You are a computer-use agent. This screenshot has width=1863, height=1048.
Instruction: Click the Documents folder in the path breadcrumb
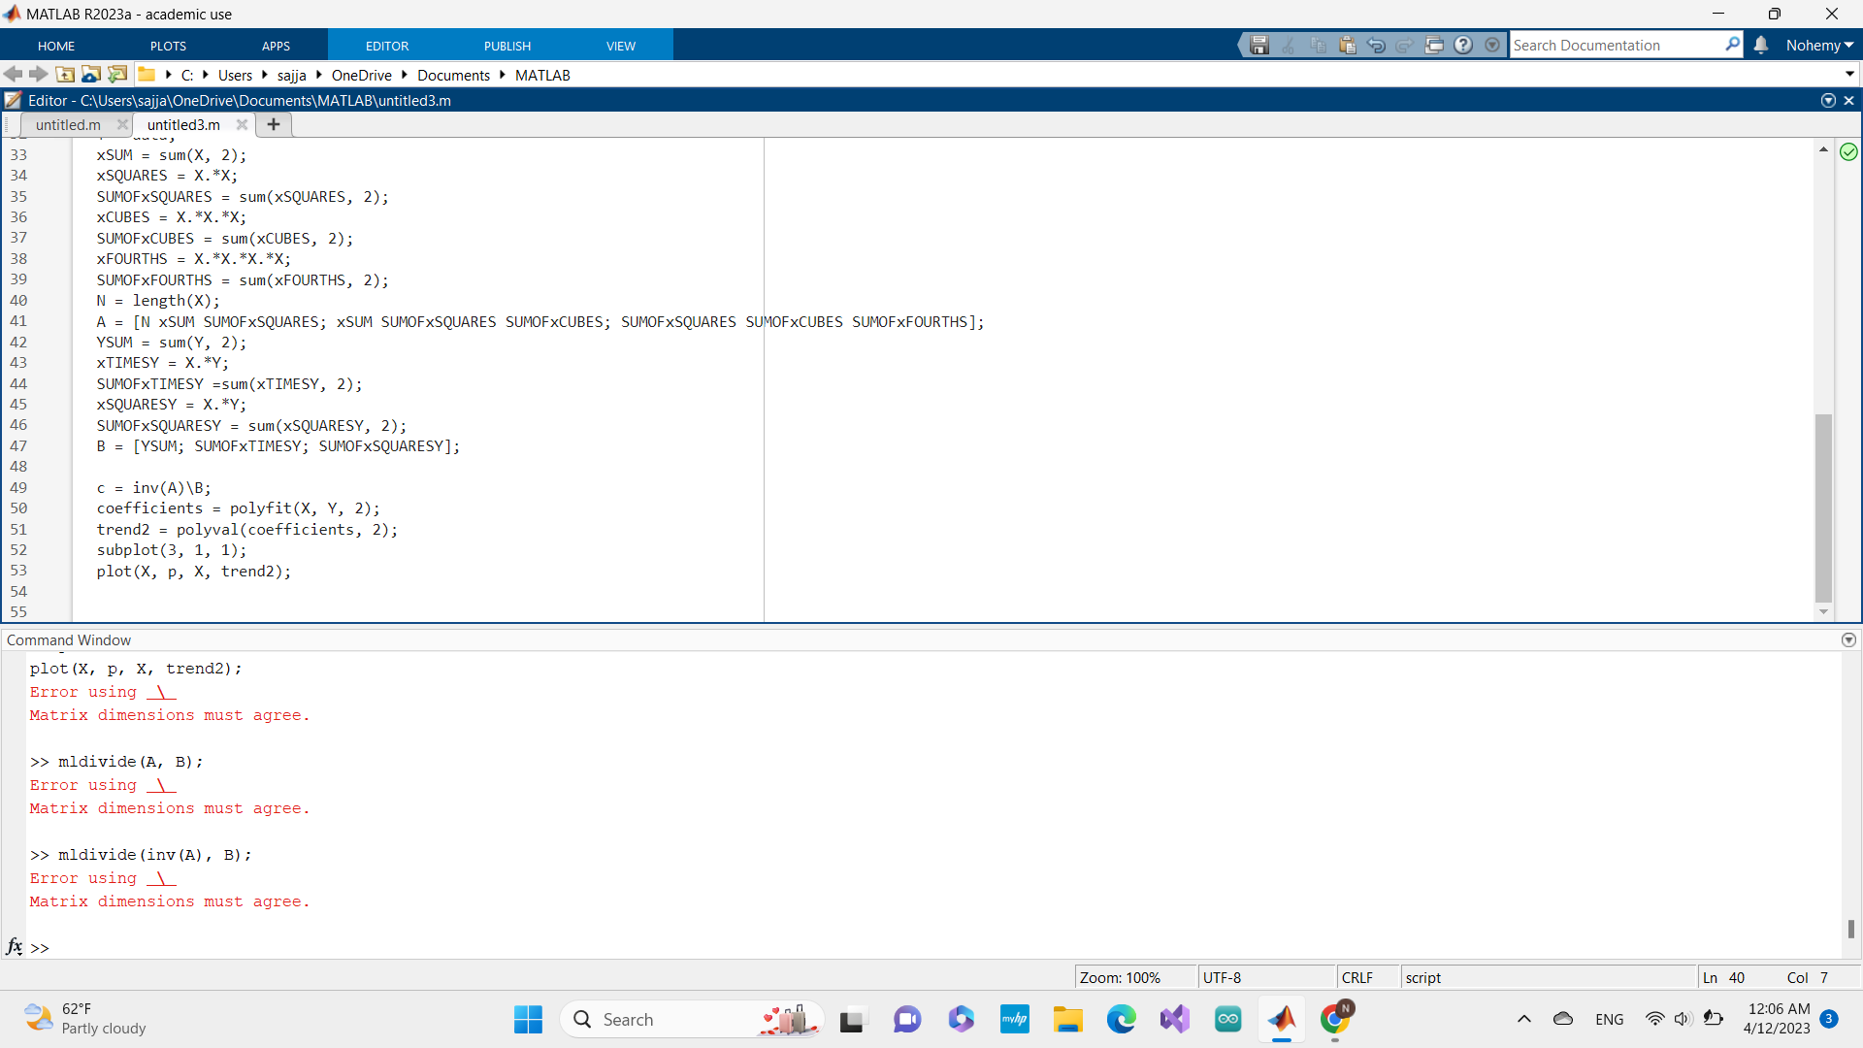coord(453,75)
